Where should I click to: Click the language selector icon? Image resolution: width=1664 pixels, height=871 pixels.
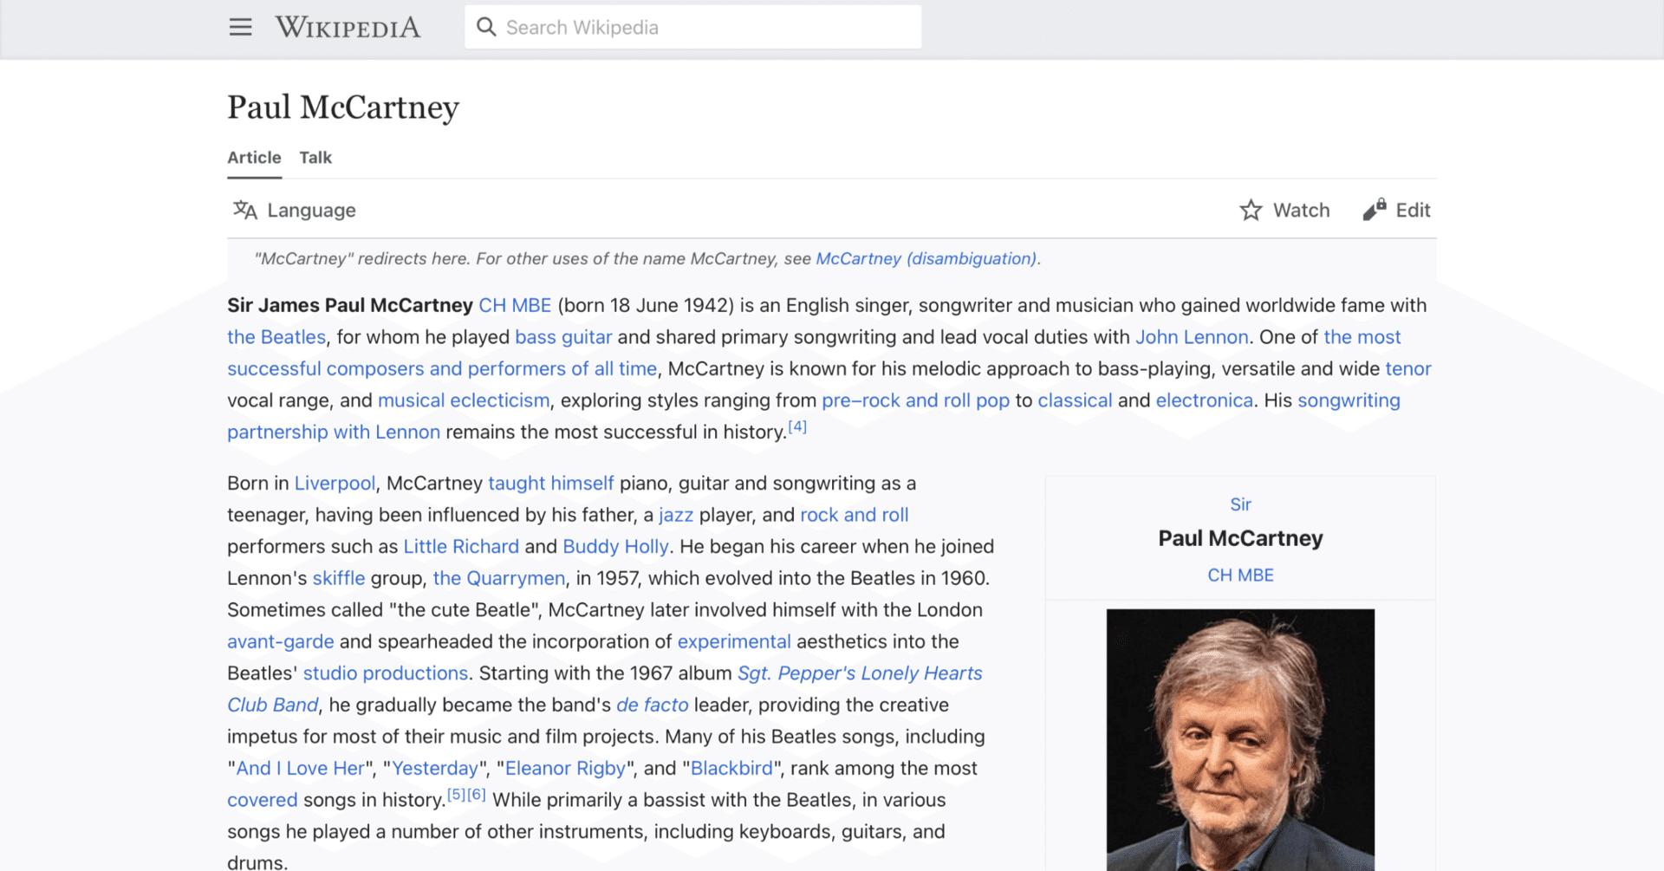point(245,210)
